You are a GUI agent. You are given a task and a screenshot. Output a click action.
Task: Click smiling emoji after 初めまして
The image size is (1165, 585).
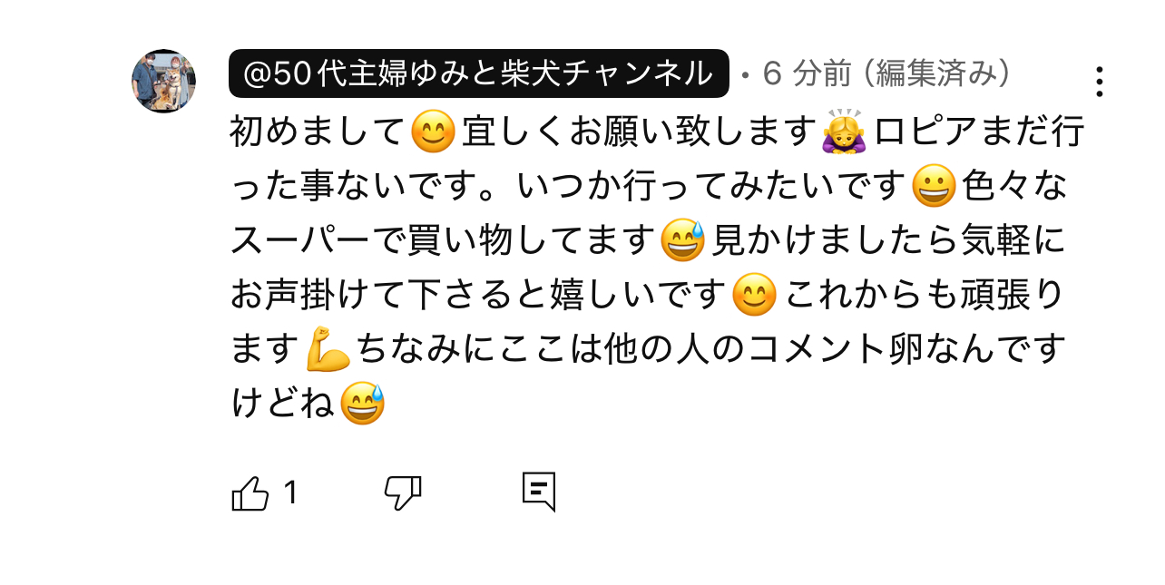pos(433,132)
